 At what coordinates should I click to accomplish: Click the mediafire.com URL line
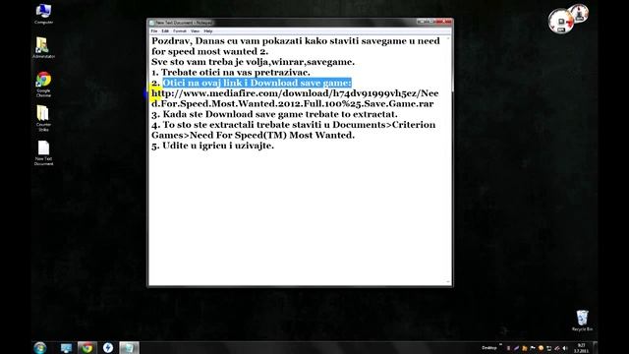coord(295,93)
